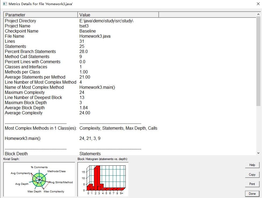Click the vertical scrollbar thumb
This screenshot has height=198, width=262.
(x=258, y=61)
